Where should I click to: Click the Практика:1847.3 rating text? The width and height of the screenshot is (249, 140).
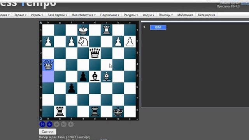[x=228, y=7]
